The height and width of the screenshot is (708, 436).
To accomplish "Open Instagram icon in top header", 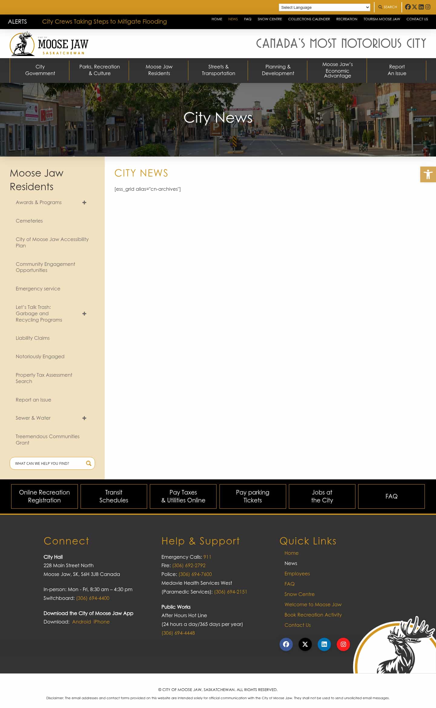I will pos(428,7).
